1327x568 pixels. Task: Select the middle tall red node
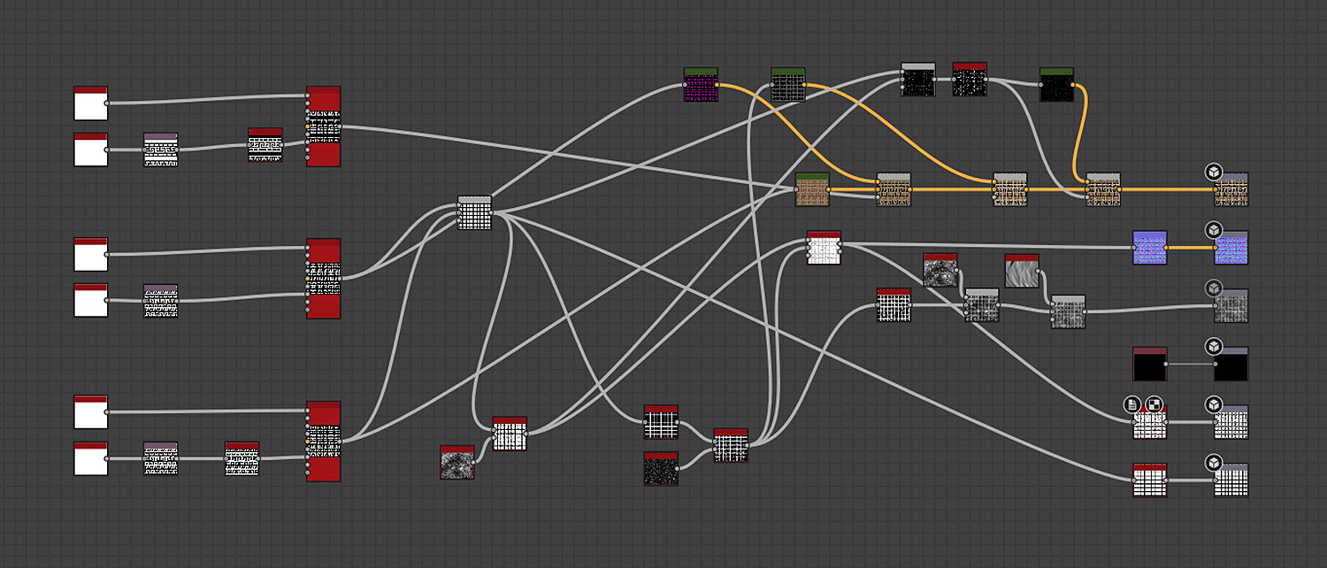[324, 278]
